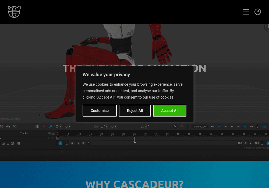
Task: Toggle the loop playback button
Action: click(258, 127)
